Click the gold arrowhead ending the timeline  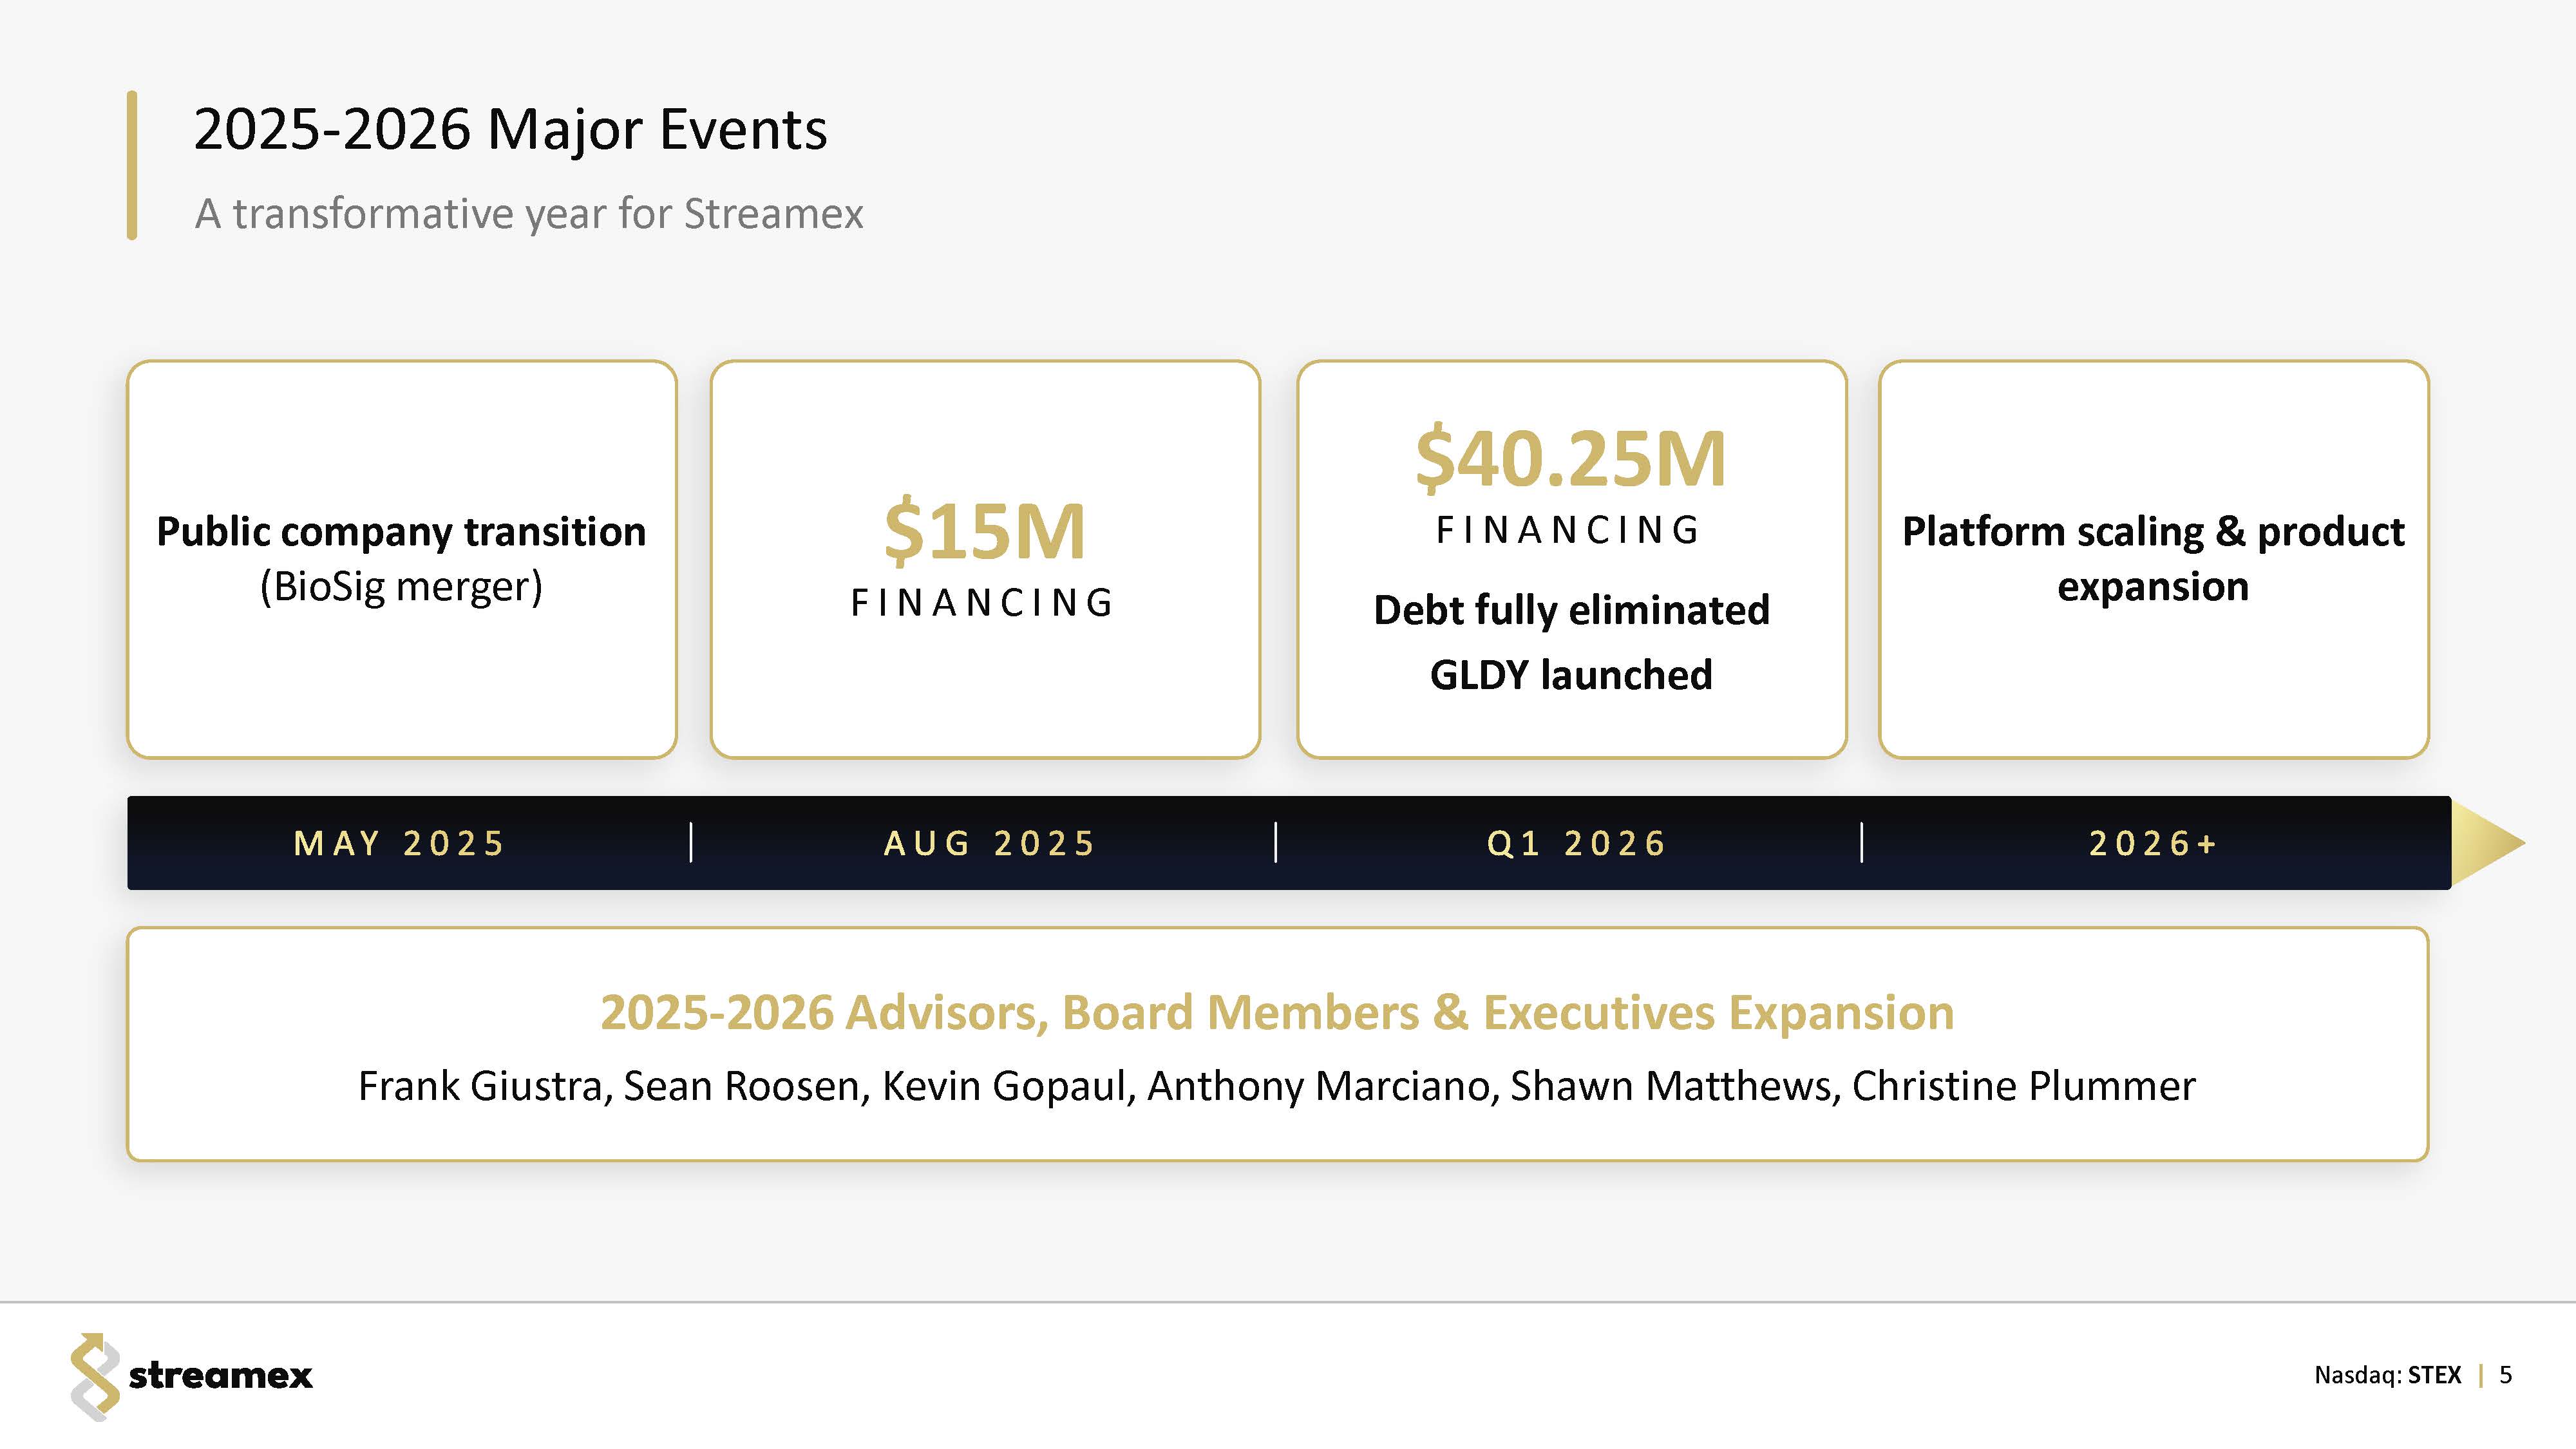[2484, 843]
